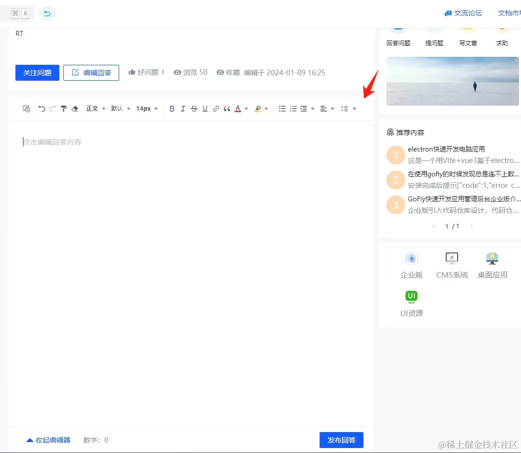Viewport: 521px width, 453px height.
Task: Open the command K shortcut search
Action: click(20, 13)
